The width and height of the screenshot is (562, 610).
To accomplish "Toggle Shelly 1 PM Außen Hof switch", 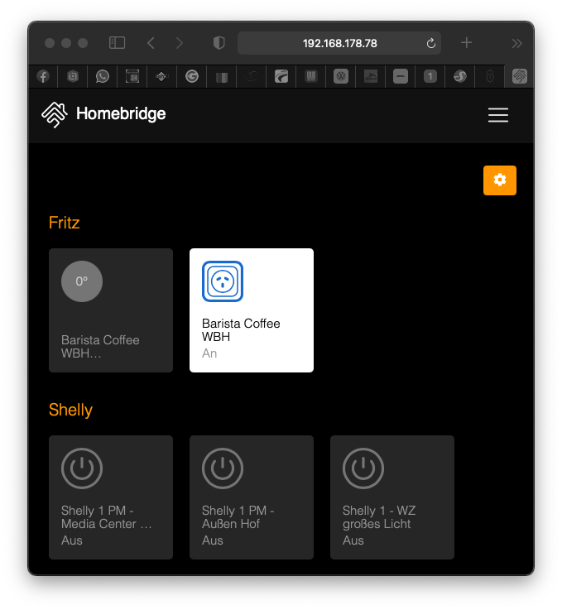I will point(251,497).
